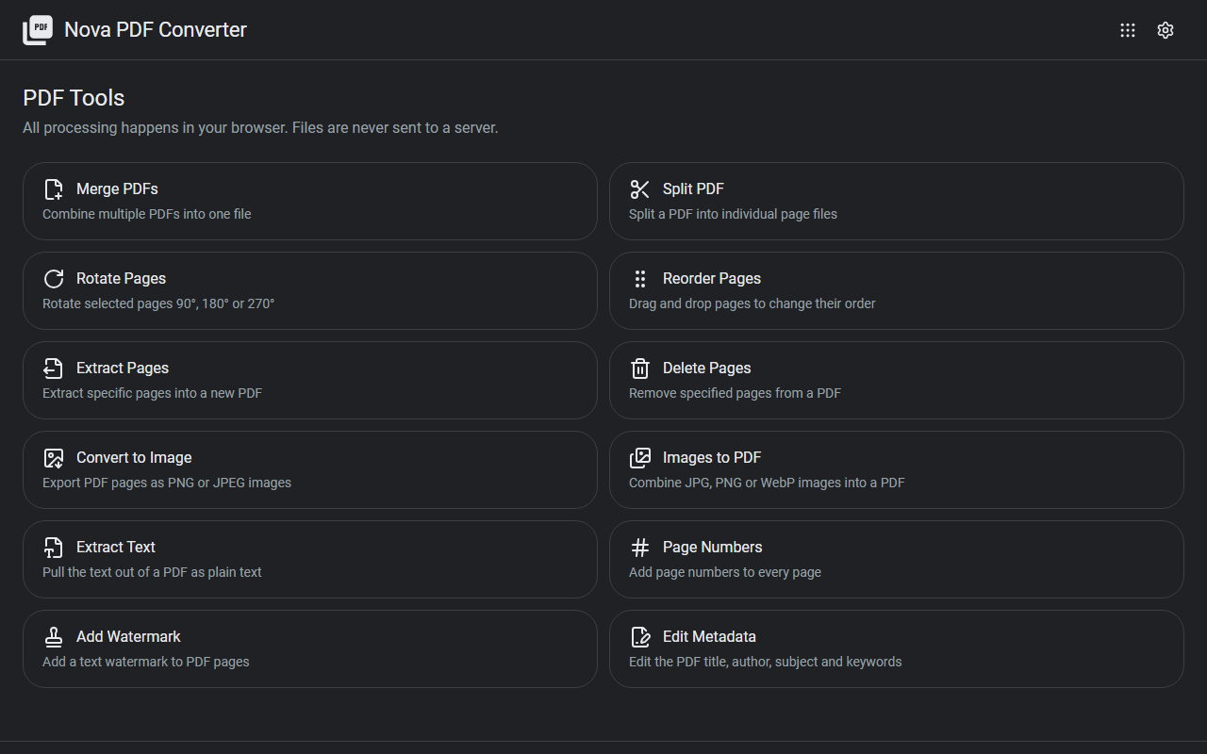Click the Edit Metadata pencil-document icon
The height and width of the screenshot is (754, 1207).
640,637
